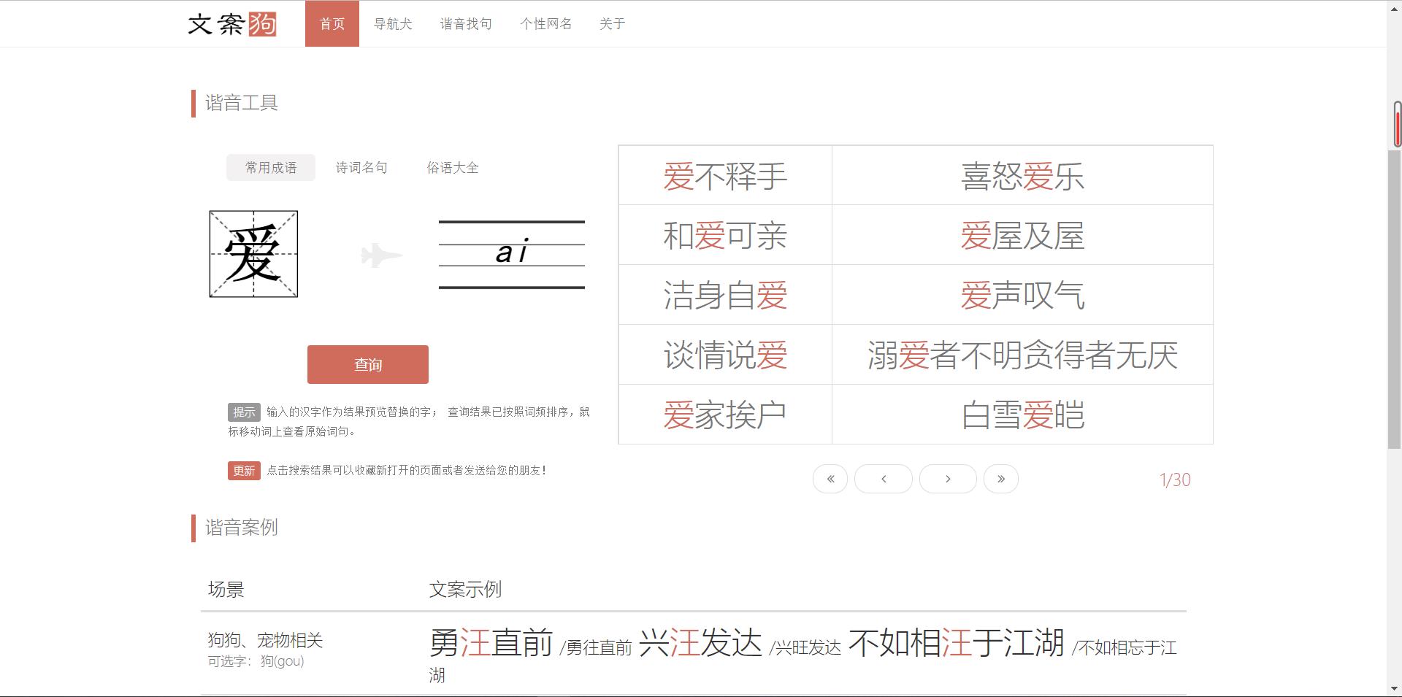Open the 个性网名 navigation tab

546,23
